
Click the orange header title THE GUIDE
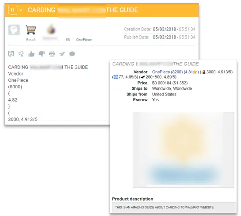[x=122, y=10]
